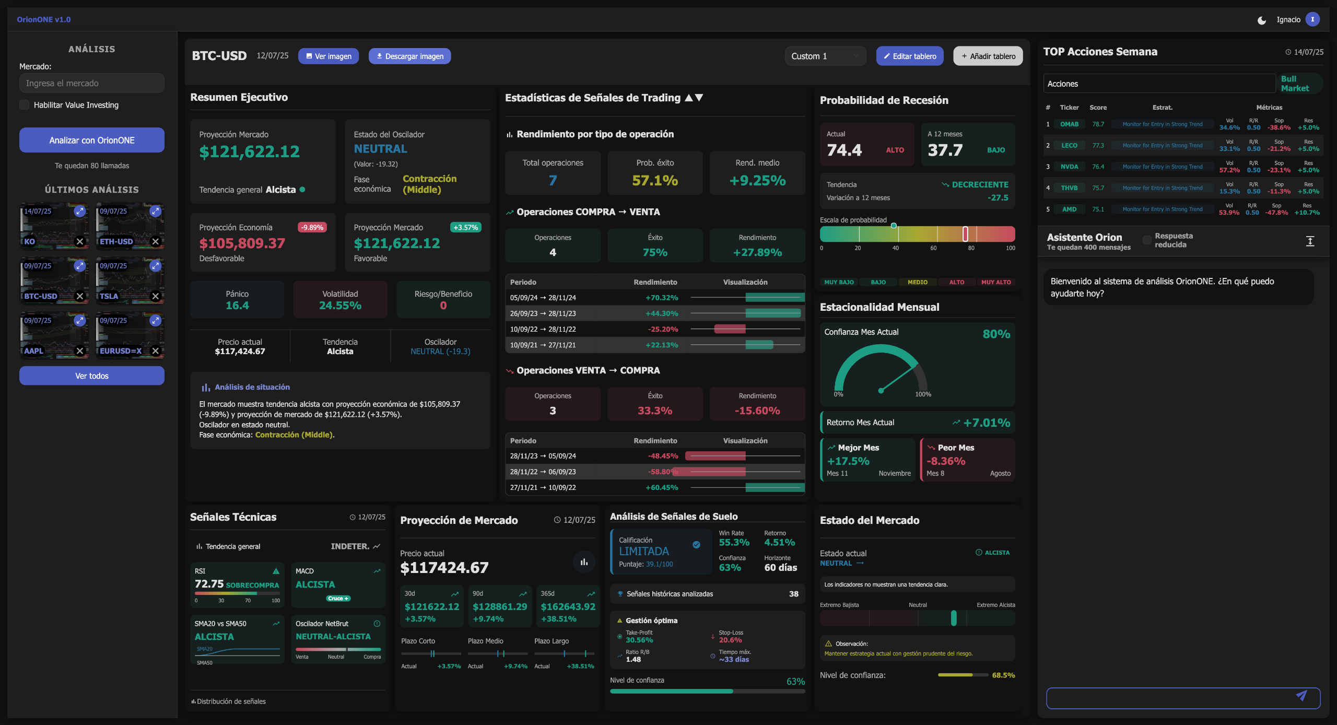Viewport: 1337px width, 725px height.
Task: Open bar chart icon beside Precio actual
Action: tap(584, 562)
